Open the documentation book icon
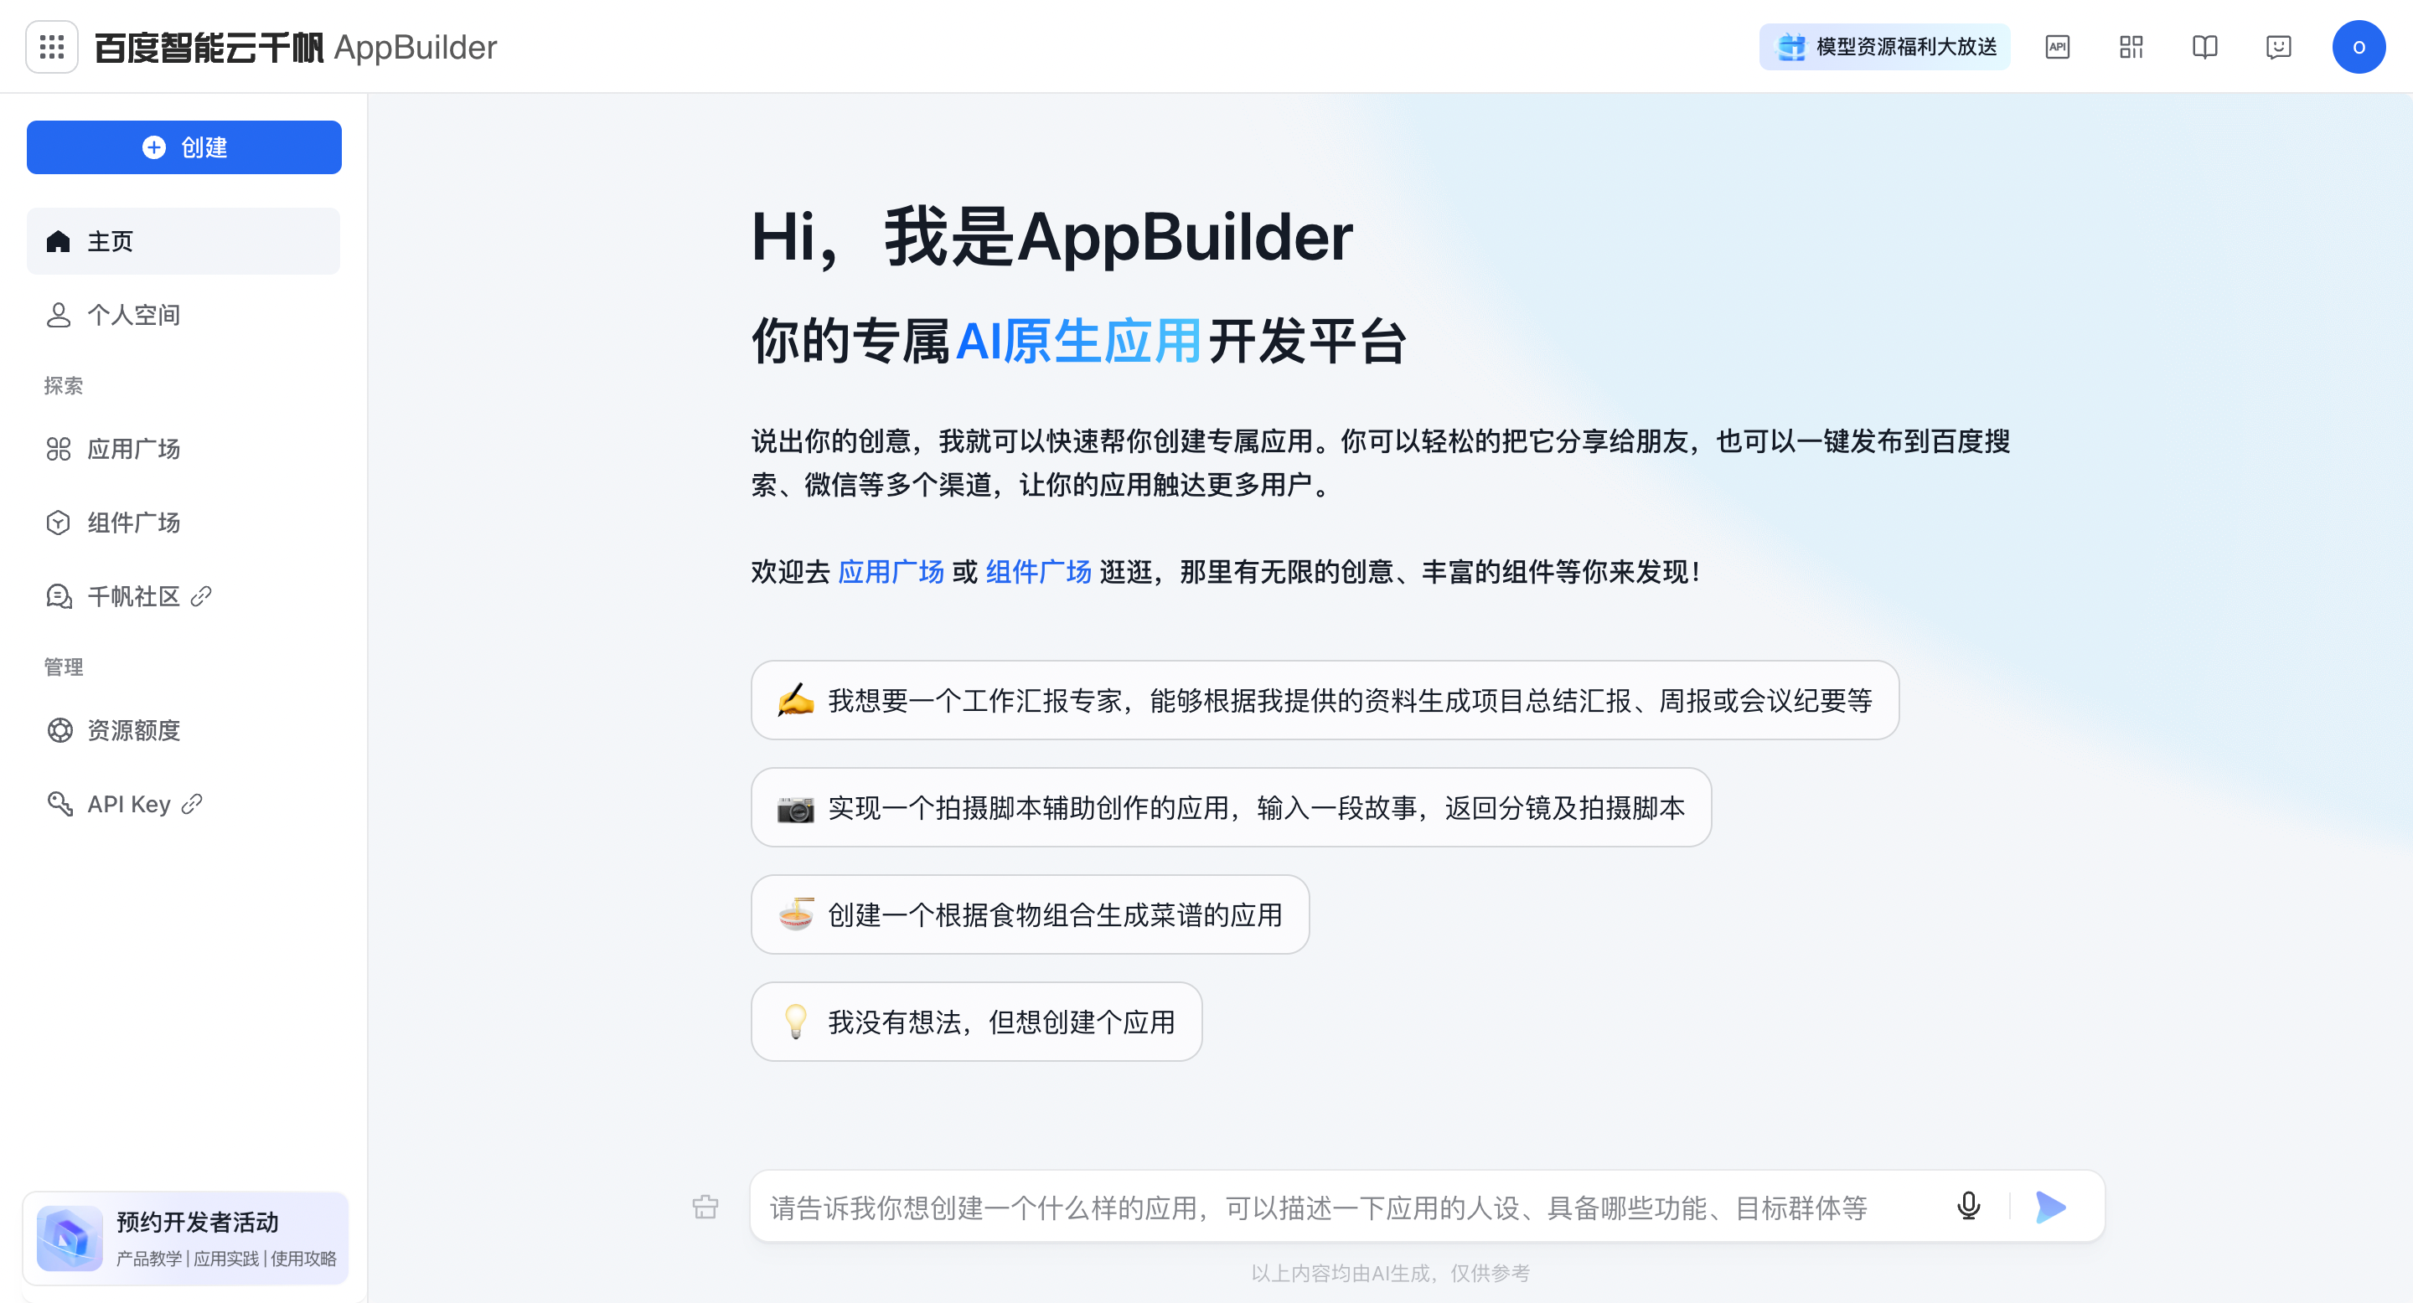The image size is (2413, 1303). point(2204,47)
